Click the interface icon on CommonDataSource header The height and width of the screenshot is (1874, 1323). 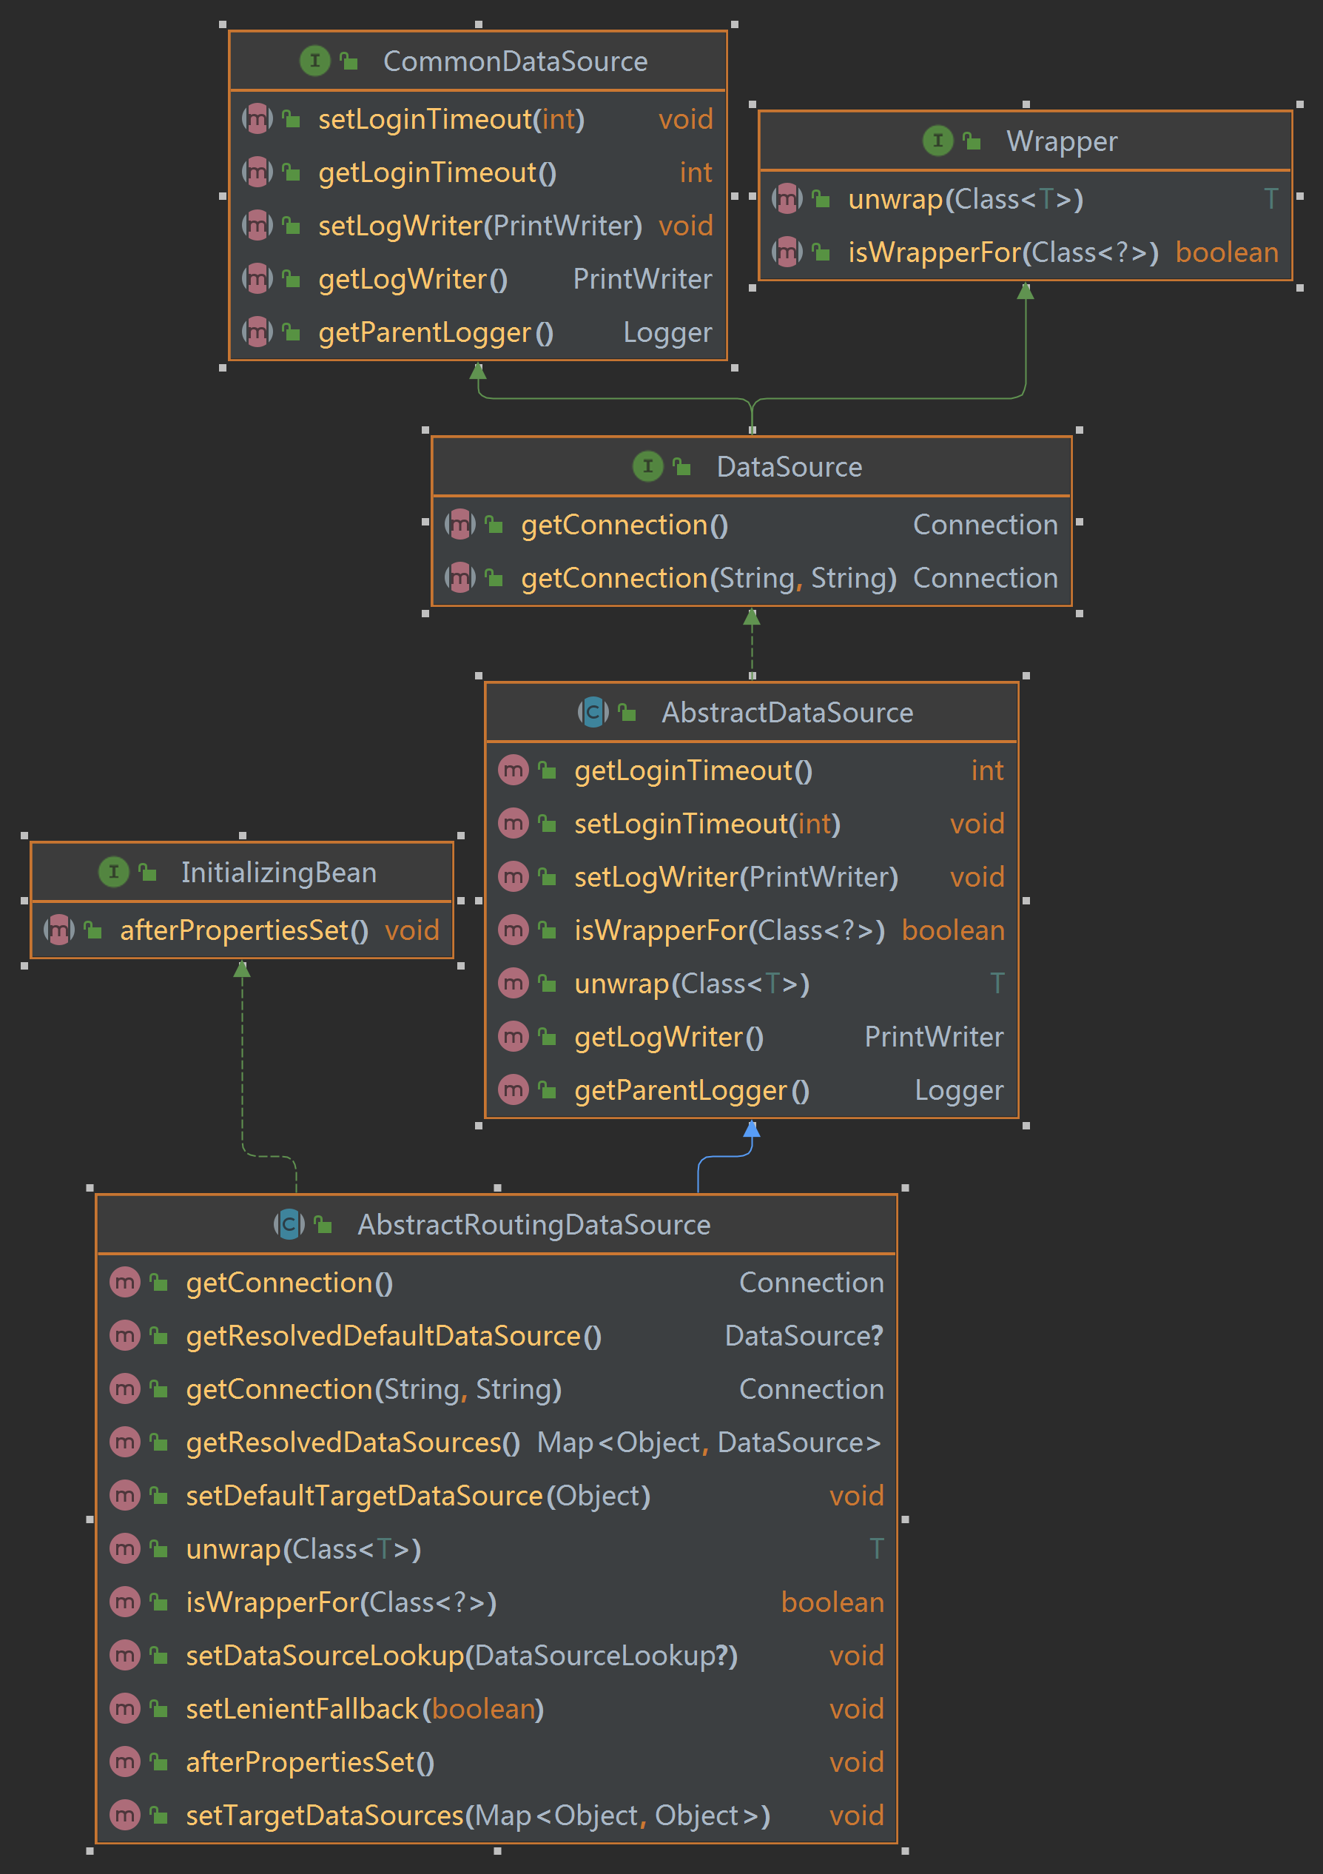pyautogui.click(x=314, y=60)
